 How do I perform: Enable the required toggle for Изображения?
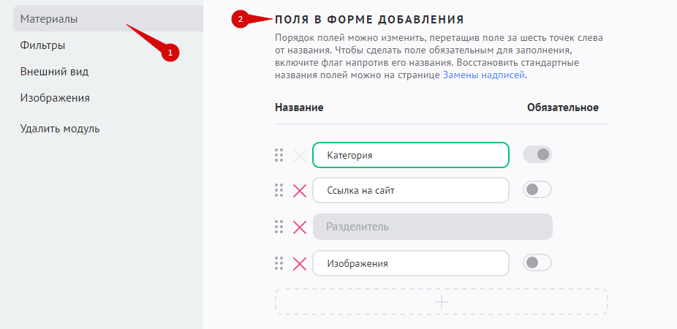[x=537, y=262]
